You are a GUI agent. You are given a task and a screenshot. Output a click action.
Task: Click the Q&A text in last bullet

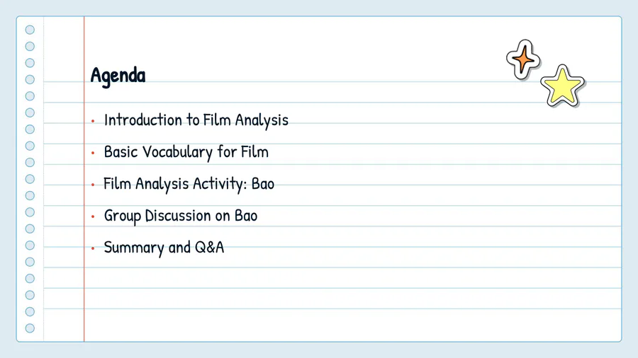tap(210, 247)
